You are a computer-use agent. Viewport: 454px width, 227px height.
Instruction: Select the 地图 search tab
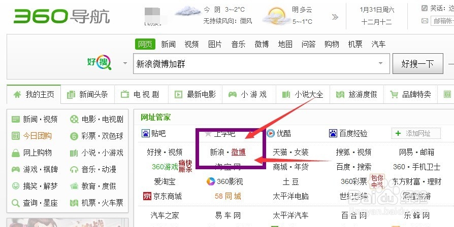point(285,44)
